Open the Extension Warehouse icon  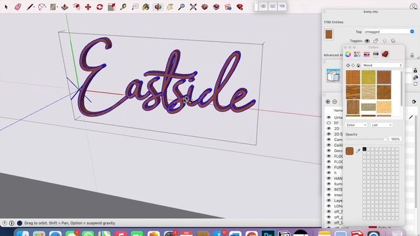(217, 7)
